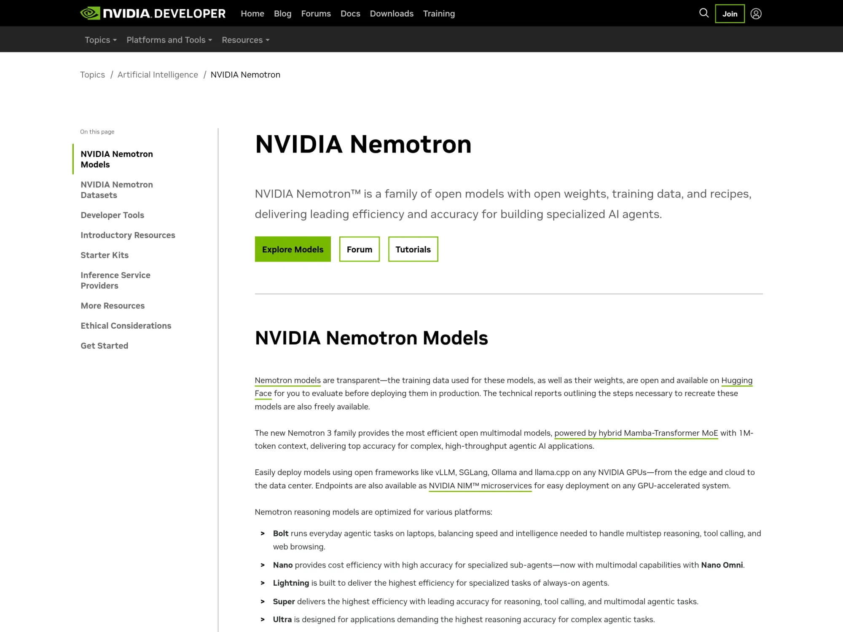Open the Training navigation item
Image resolution: width=843 pixels, height=632 pixels.
point(439,13)
